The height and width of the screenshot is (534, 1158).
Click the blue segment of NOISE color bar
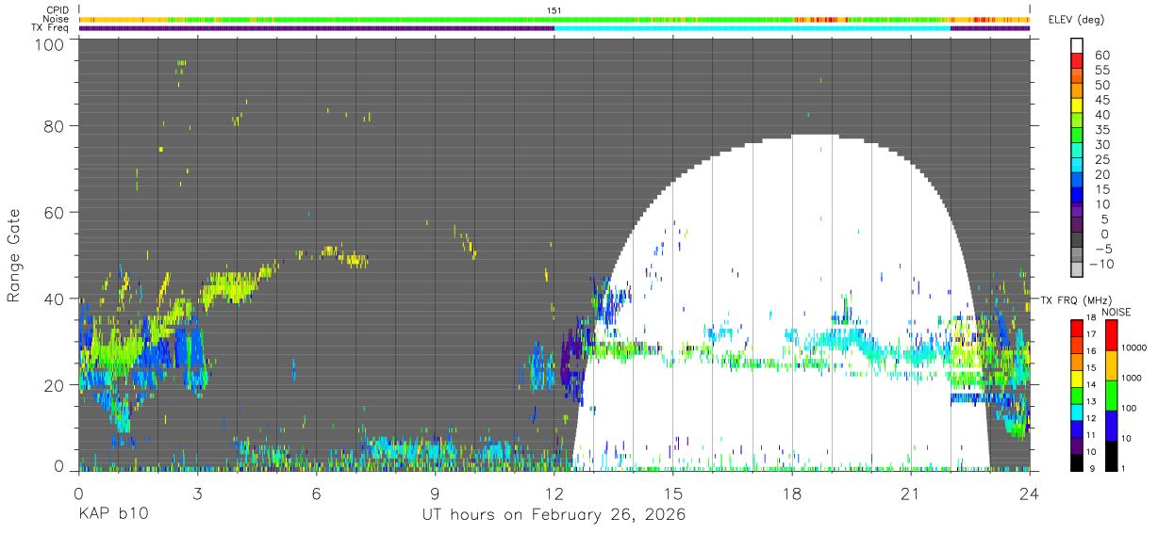1111,426
